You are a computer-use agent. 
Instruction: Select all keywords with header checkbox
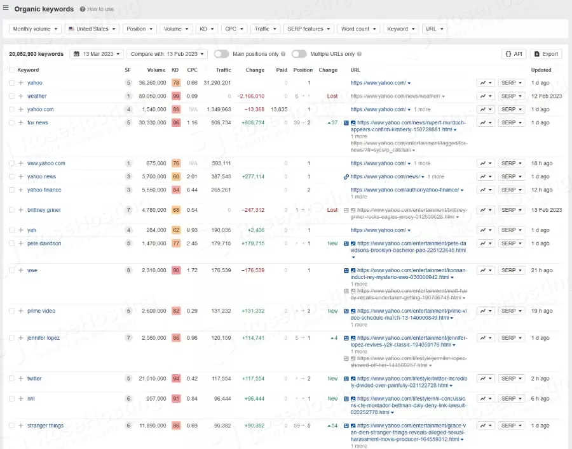pos(11,70)
